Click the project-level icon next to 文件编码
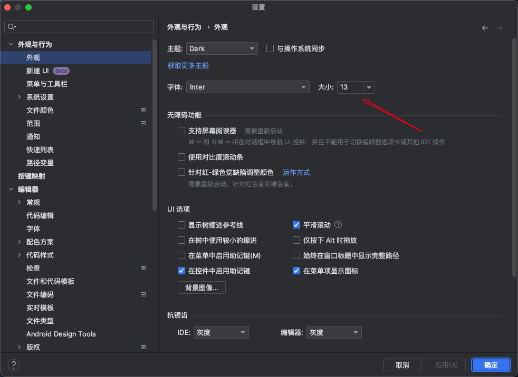Image resolution: width=518 pixels, height=377 pixels. coord(143,294)
